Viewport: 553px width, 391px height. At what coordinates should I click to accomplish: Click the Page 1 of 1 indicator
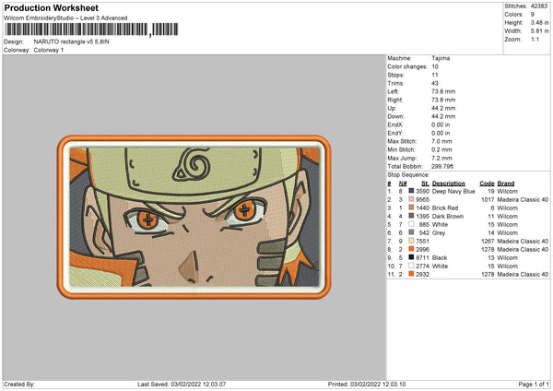(534, 384)
